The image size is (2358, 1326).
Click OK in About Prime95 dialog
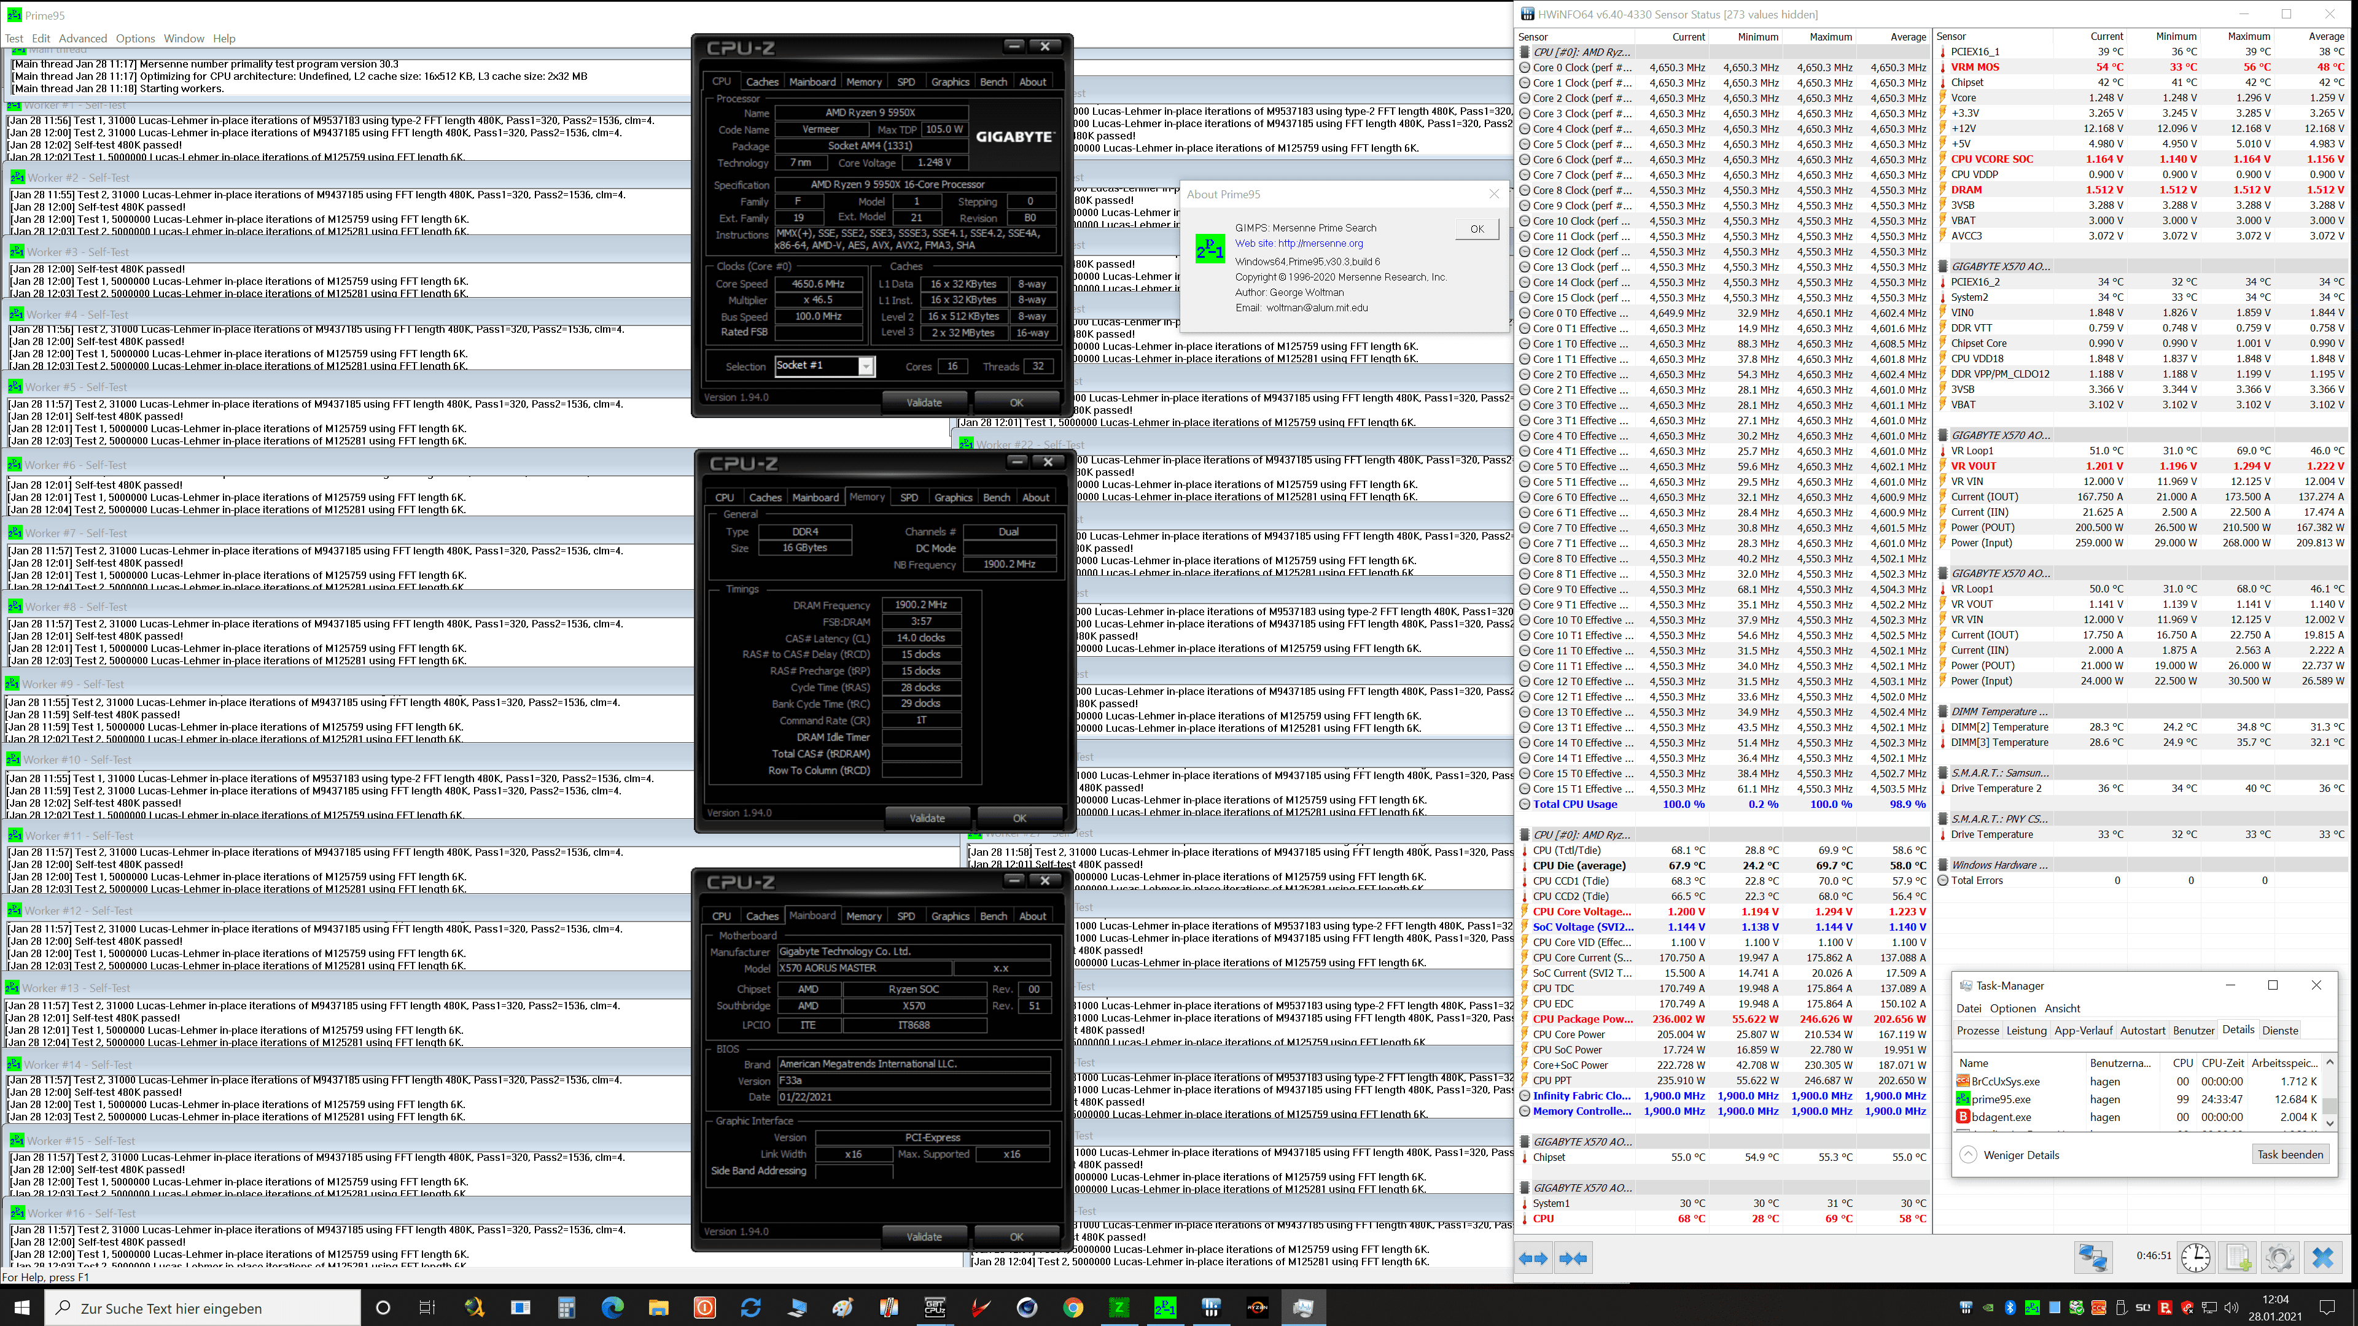[1476, 229]
